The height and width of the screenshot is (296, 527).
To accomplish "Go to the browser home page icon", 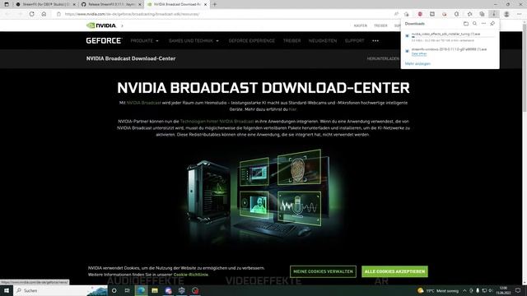I will pos(44,14).
